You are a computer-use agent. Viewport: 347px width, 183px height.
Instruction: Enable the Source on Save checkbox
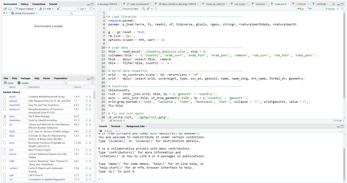point(121,8)
